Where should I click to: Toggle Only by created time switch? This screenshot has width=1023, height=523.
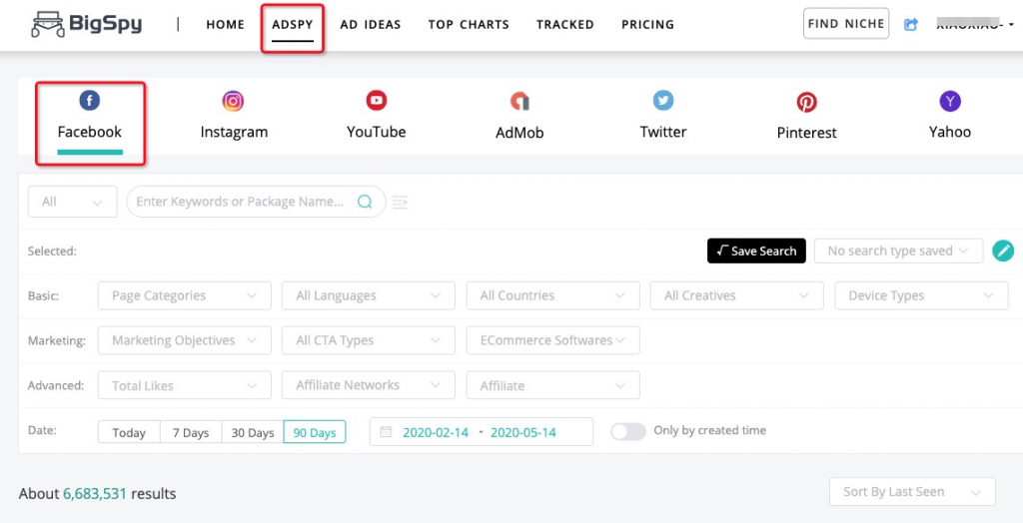click(628, 431)
